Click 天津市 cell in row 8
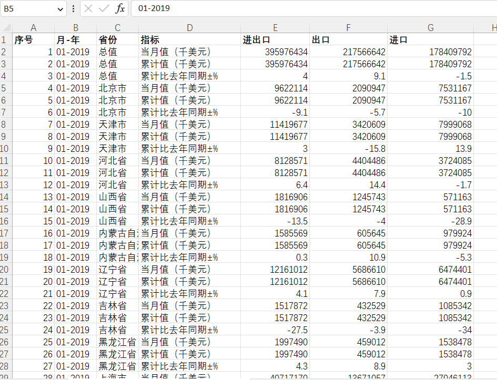 (x=118, y=125)
